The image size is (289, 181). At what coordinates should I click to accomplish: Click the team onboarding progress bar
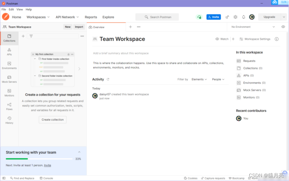[x=39, y=159]
